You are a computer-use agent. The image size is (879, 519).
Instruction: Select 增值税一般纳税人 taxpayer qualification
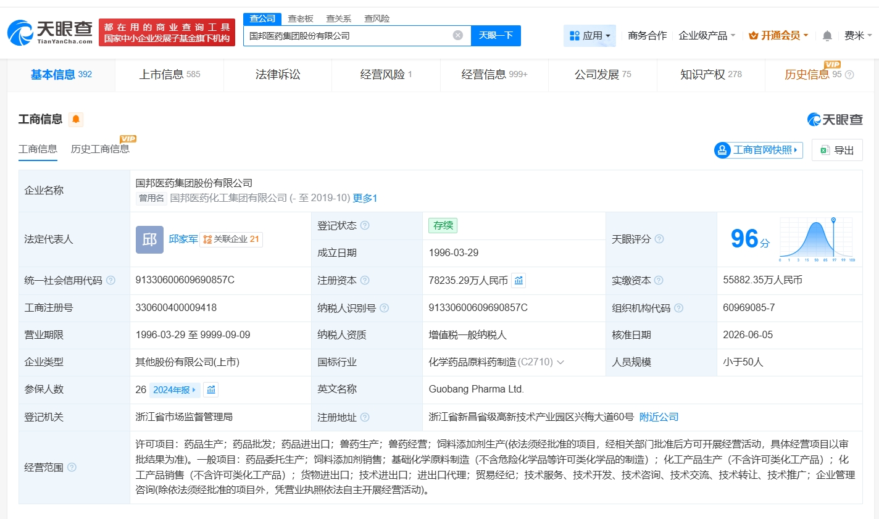pos(467,335)
